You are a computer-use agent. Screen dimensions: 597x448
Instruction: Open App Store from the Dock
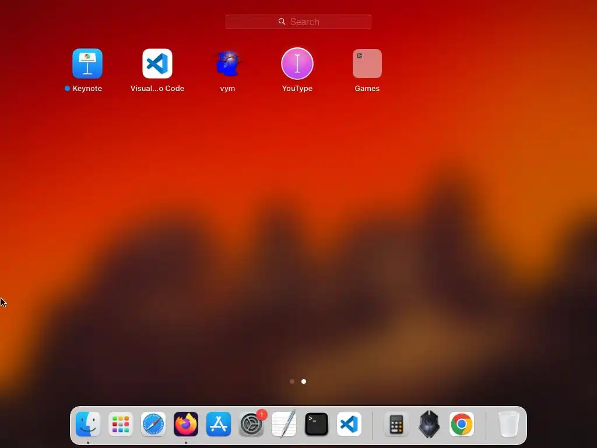219,424
